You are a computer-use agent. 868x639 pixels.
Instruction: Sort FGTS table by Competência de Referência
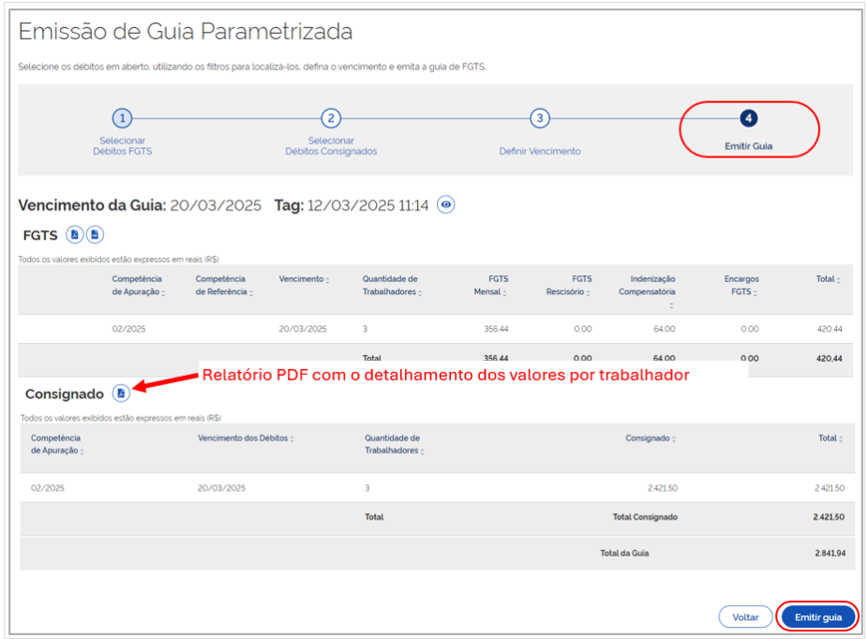coord(221,286)
